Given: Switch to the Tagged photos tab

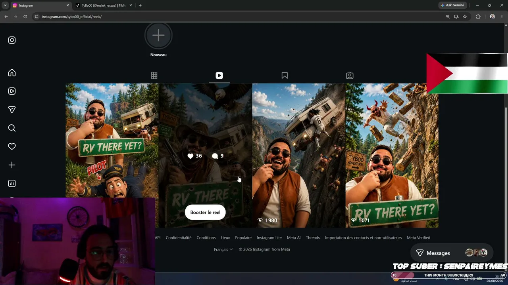Looking at the screenshot, I should point(350,76).
